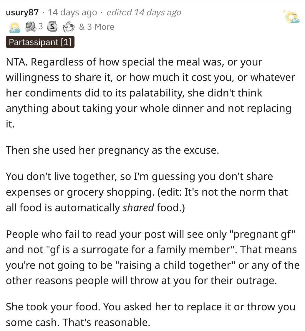Image resolution: width=305 pixels, height=331 pixels.
Task: Click the paragraph starting "People who fail to read"
Action: pos(152,257)
